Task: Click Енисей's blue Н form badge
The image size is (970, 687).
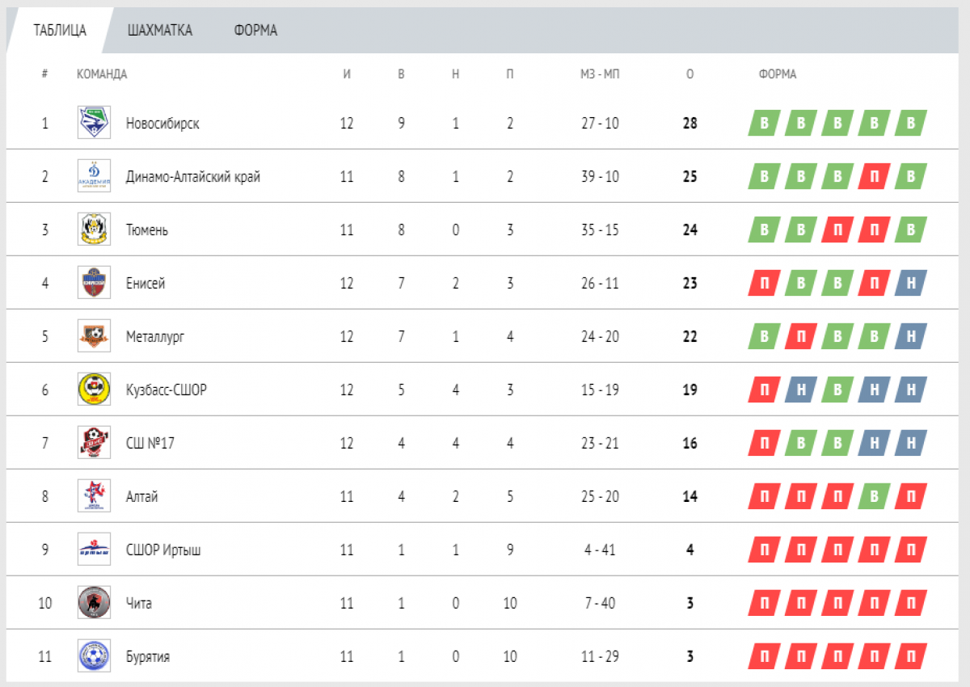Action: 910,283
